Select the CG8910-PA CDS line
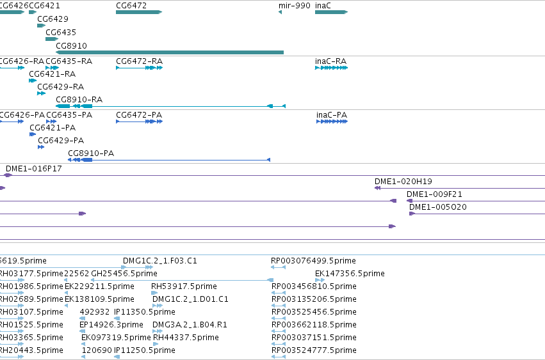545x360 pixels. click(x=169, y=160)
